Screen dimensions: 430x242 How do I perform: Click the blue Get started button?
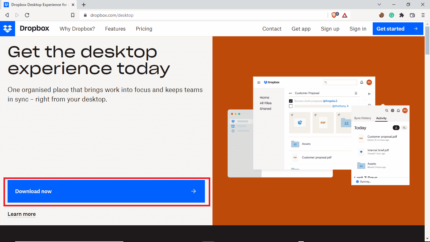coord(398,29)
